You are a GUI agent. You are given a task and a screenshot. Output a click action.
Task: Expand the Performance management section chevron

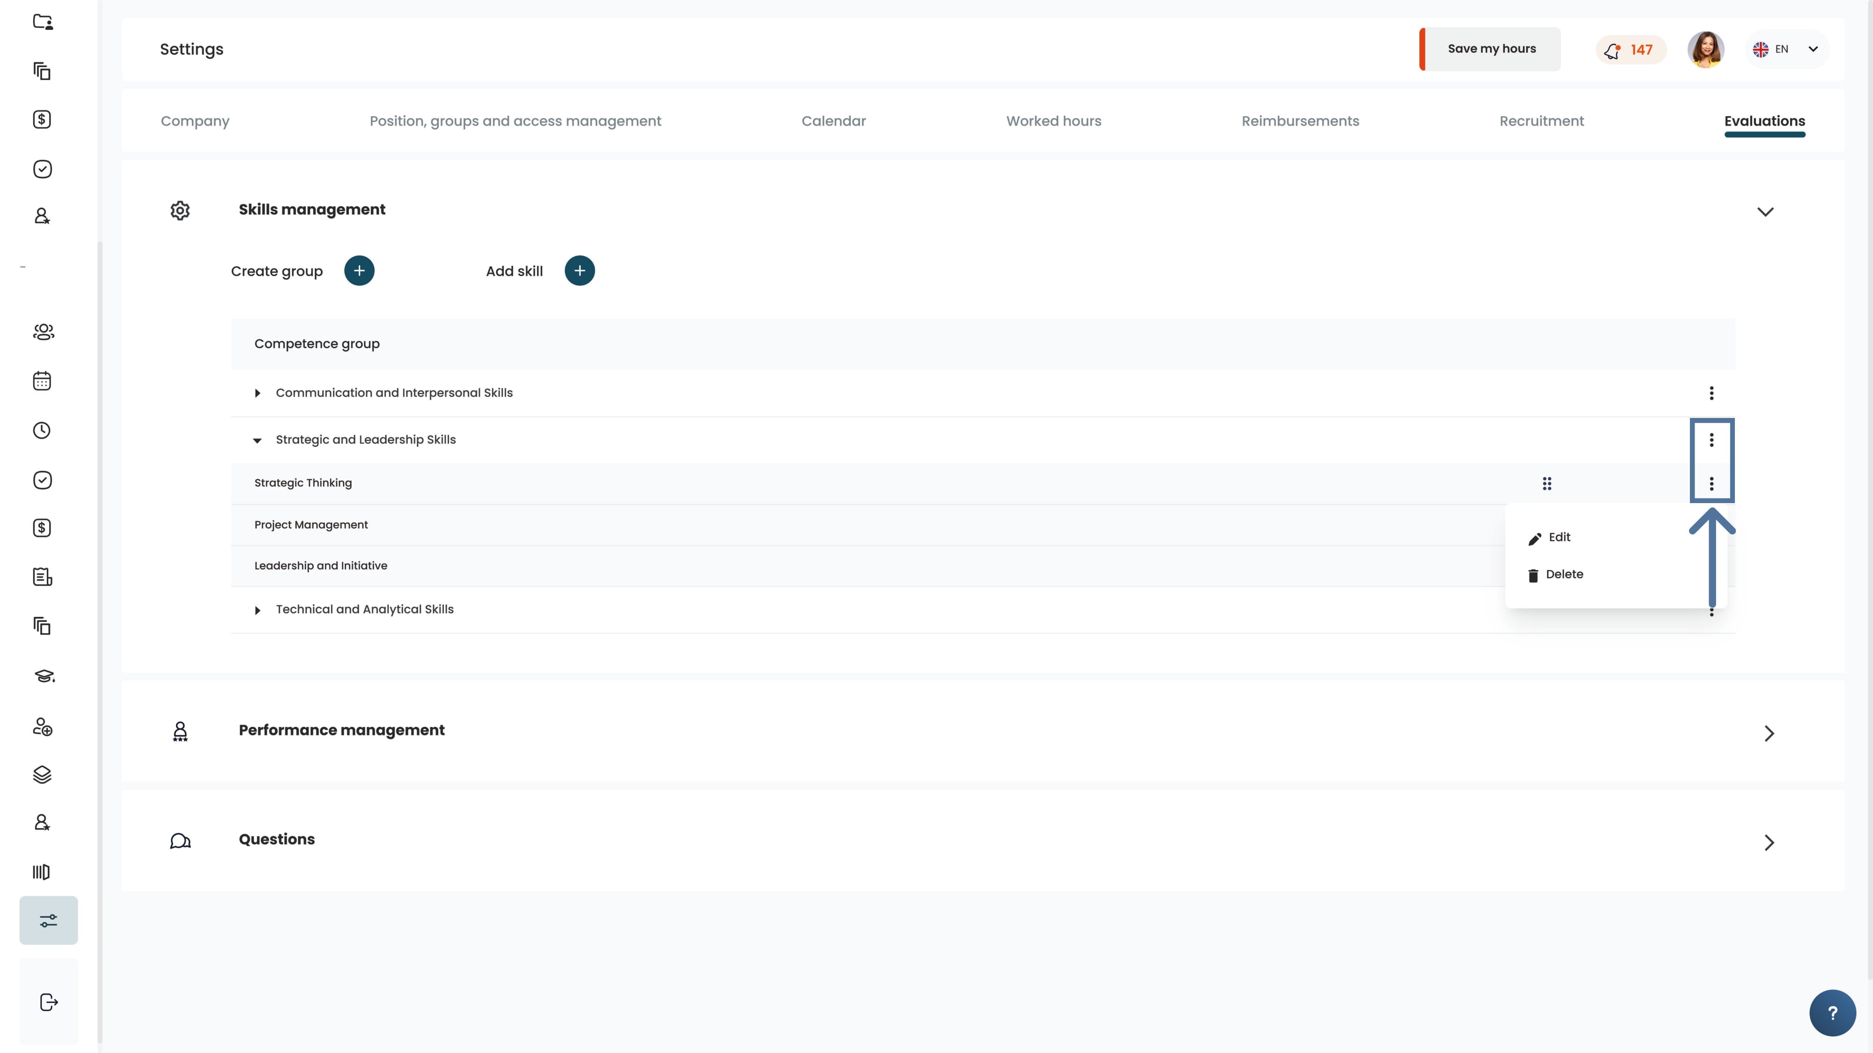[x=1769, y=733]
